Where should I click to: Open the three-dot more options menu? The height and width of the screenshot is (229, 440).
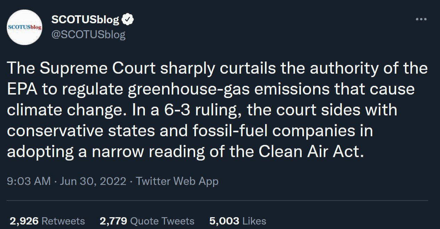(421, 19)
